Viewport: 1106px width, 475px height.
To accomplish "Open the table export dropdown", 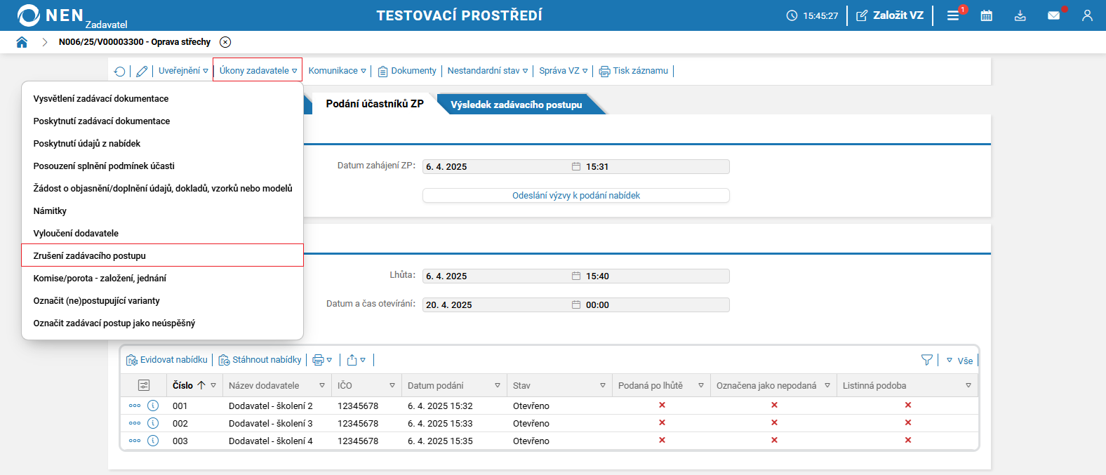I will point(357,360).
